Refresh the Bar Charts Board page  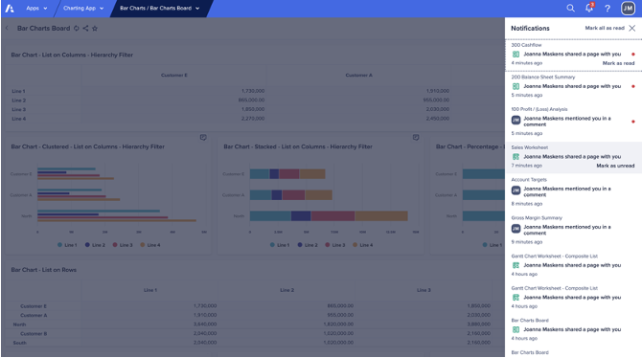(76, 28)
